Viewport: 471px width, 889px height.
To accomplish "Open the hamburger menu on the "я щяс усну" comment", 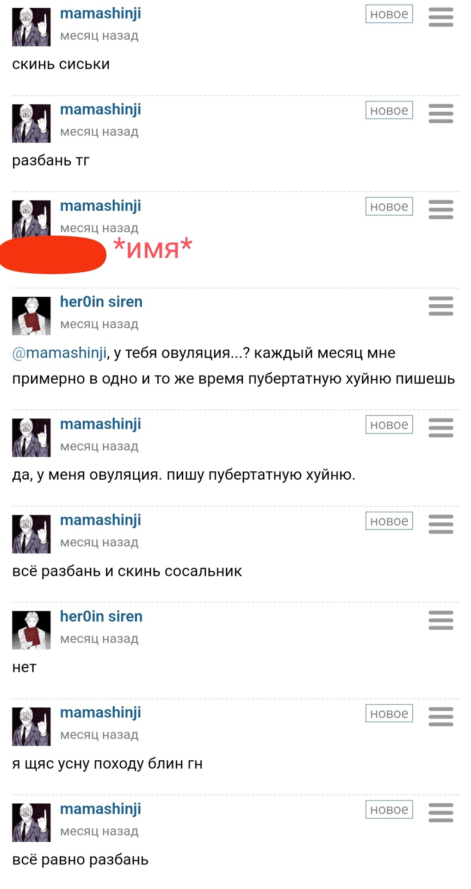I will (440, 716).
